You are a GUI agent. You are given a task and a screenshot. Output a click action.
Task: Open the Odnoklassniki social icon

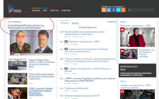tap(123, 10)
